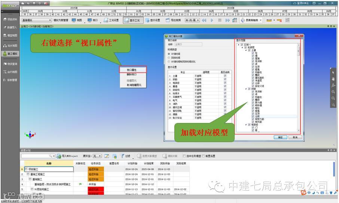Open the 展开至 level dropdown
This screenshot has height=203, width=339.
pos(97,156)
